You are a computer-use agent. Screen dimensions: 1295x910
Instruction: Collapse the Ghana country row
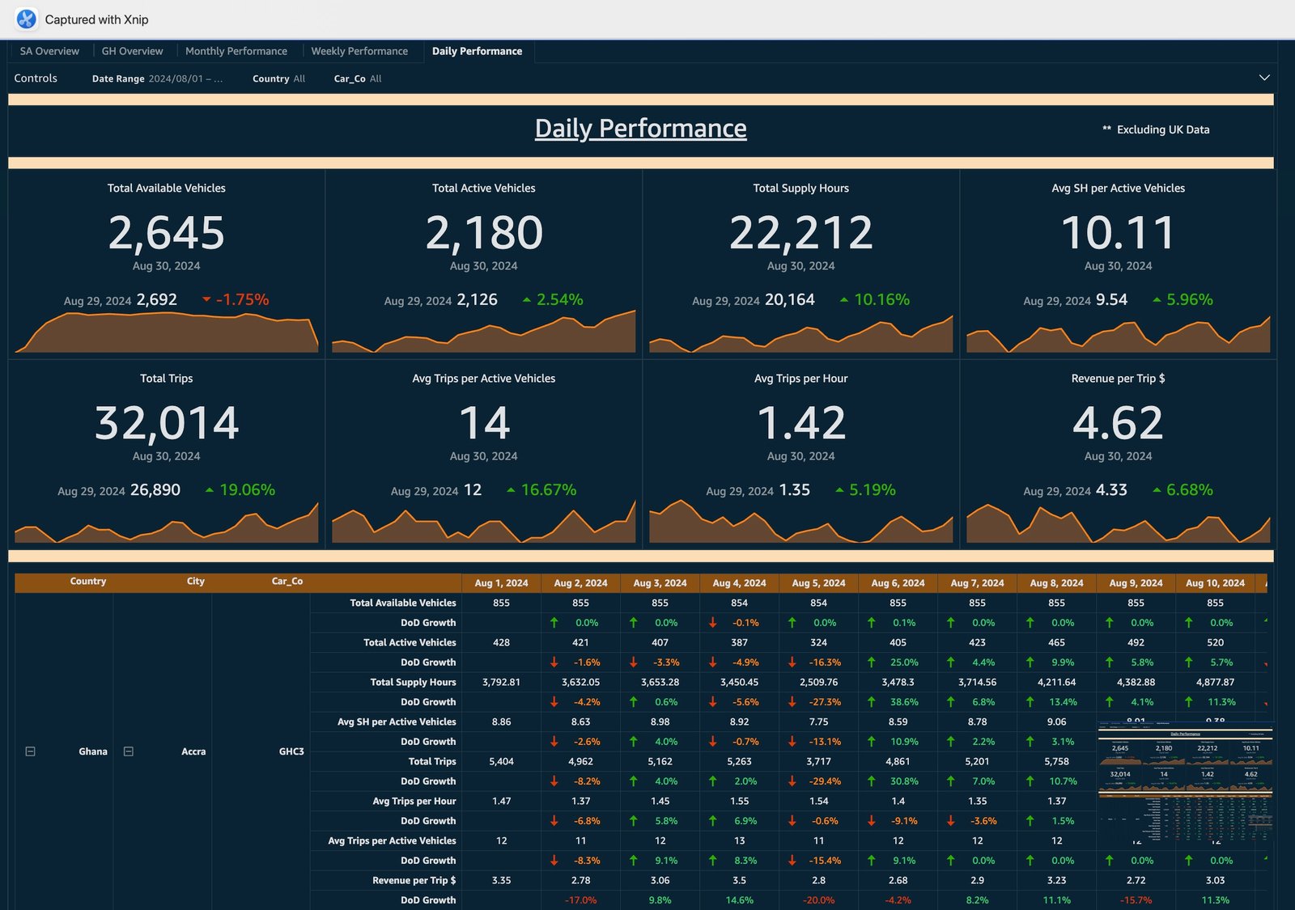(x=30, y=751)
